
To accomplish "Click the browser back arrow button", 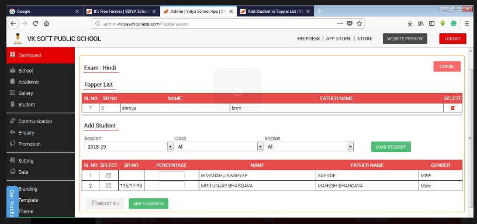I will pos(13,23).
